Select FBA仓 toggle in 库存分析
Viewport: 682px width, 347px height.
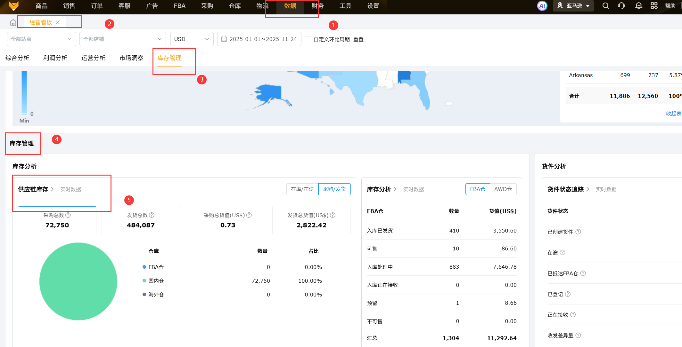pyautogui.click(x=477, y=189)
